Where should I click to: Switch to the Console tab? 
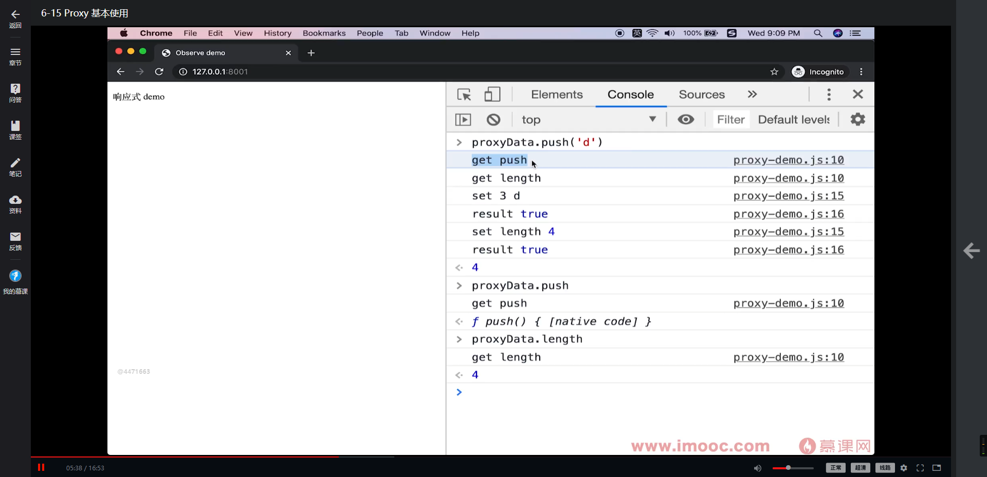point(631,94)
